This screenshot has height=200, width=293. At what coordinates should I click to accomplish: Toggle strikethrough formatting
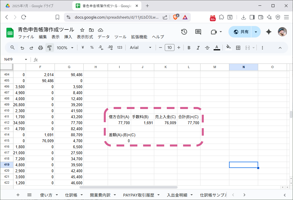click(207, 48)
